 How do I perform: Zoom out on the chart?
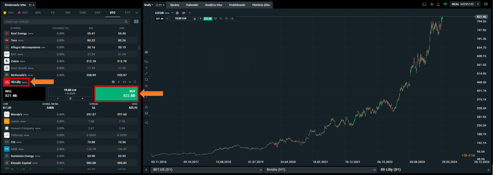(221, 19)
